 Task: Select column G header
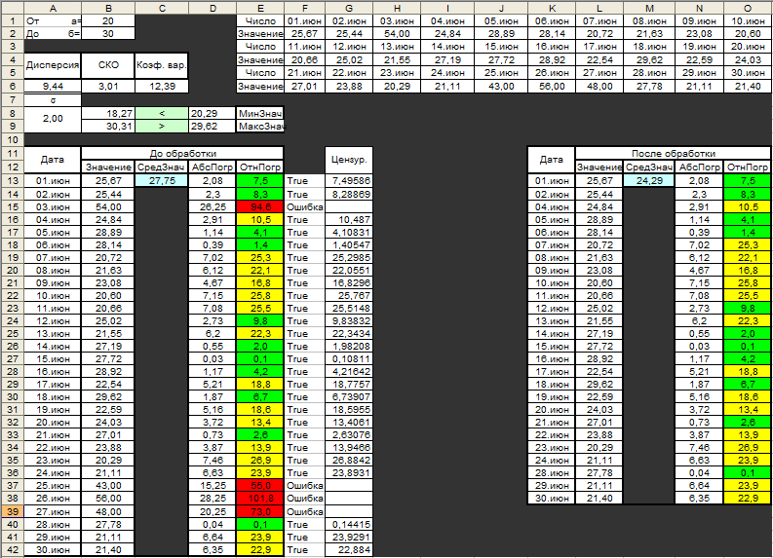[x=349, y=9]
